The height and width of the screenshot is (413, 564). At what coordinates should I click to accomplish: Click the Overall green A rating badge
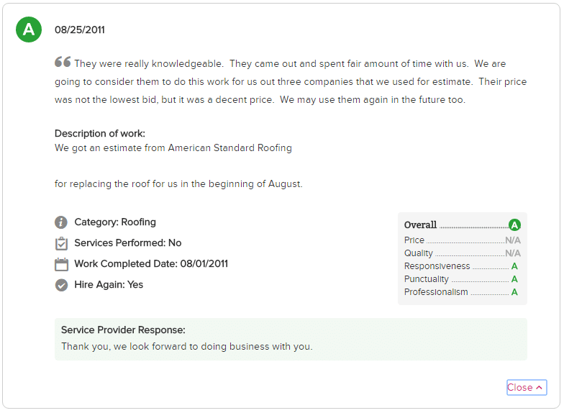point(515,225)
